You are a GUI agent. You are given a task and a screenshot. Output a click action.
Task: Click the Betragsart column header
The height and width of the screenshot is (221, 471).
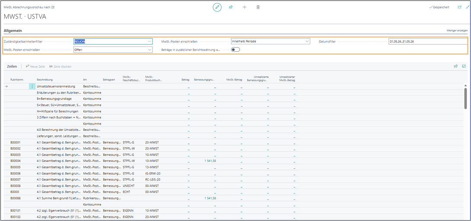click(x=108, y=80)
